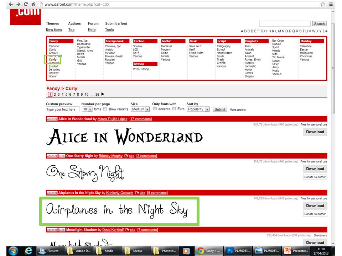
Task: Click the site search input field
Action: (285, 23)
